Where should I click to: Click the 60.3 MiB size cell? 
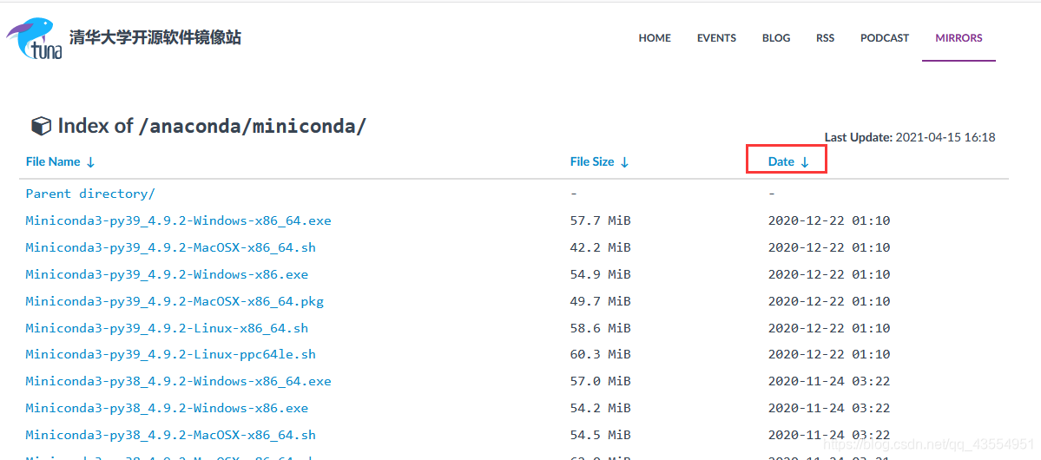pos(600,354)
